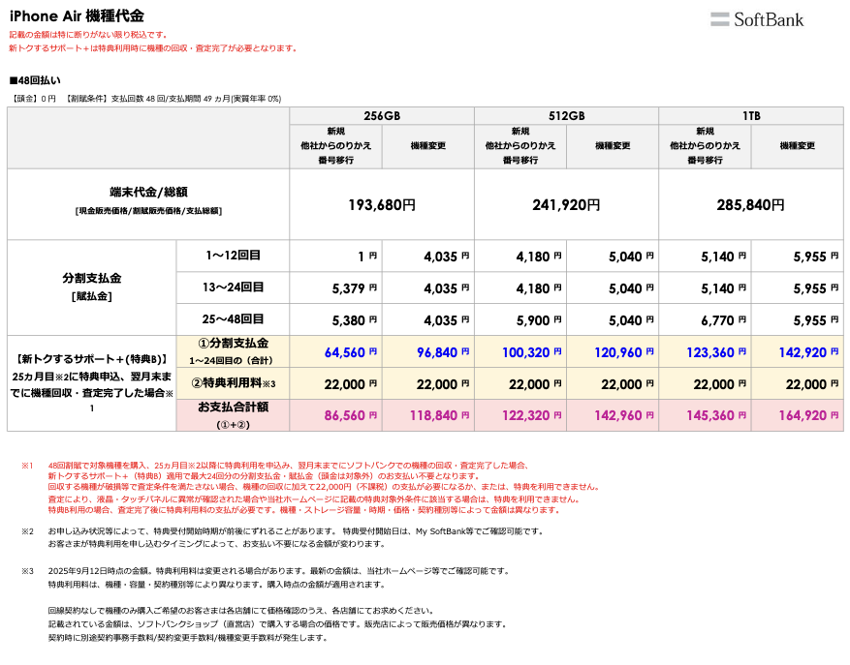Click the pink "145,360円" total

coord(716,415)
